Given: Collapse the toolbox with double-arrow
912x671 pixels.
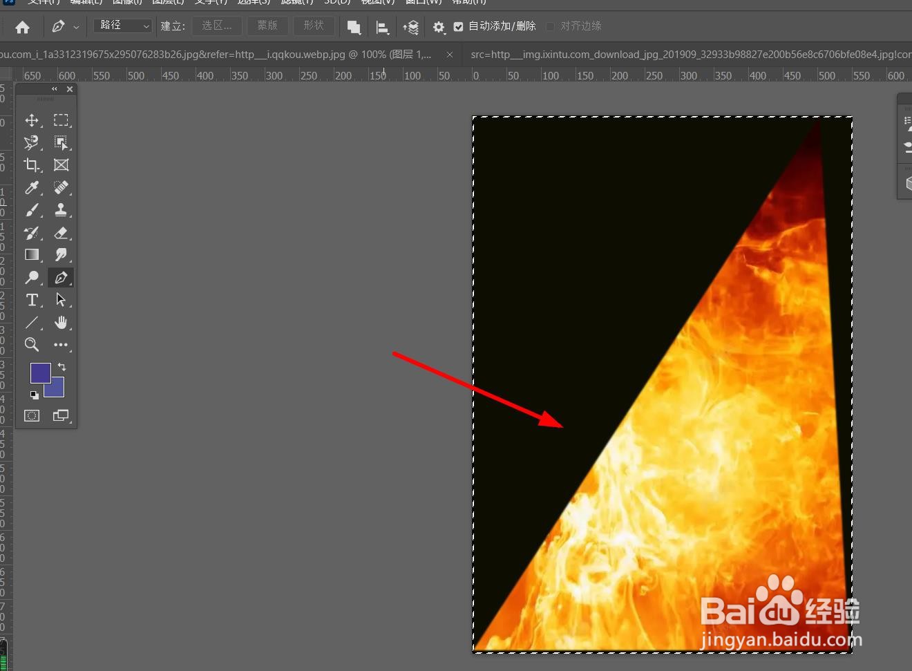Looking at the screenshot, I should point(54,89).
